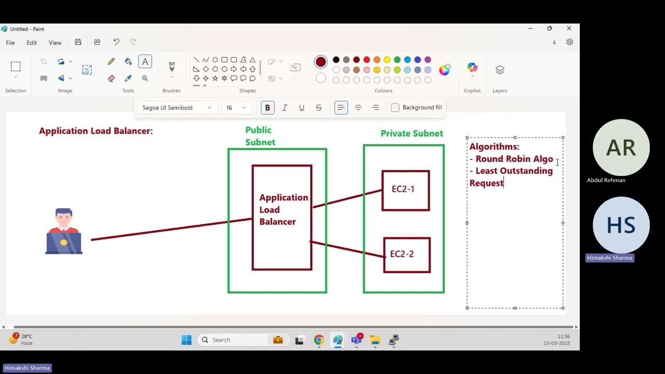Enable Background fill checkbox
Image resolution: width=665 pixels, height=374 pixels.
pos(395,108)
